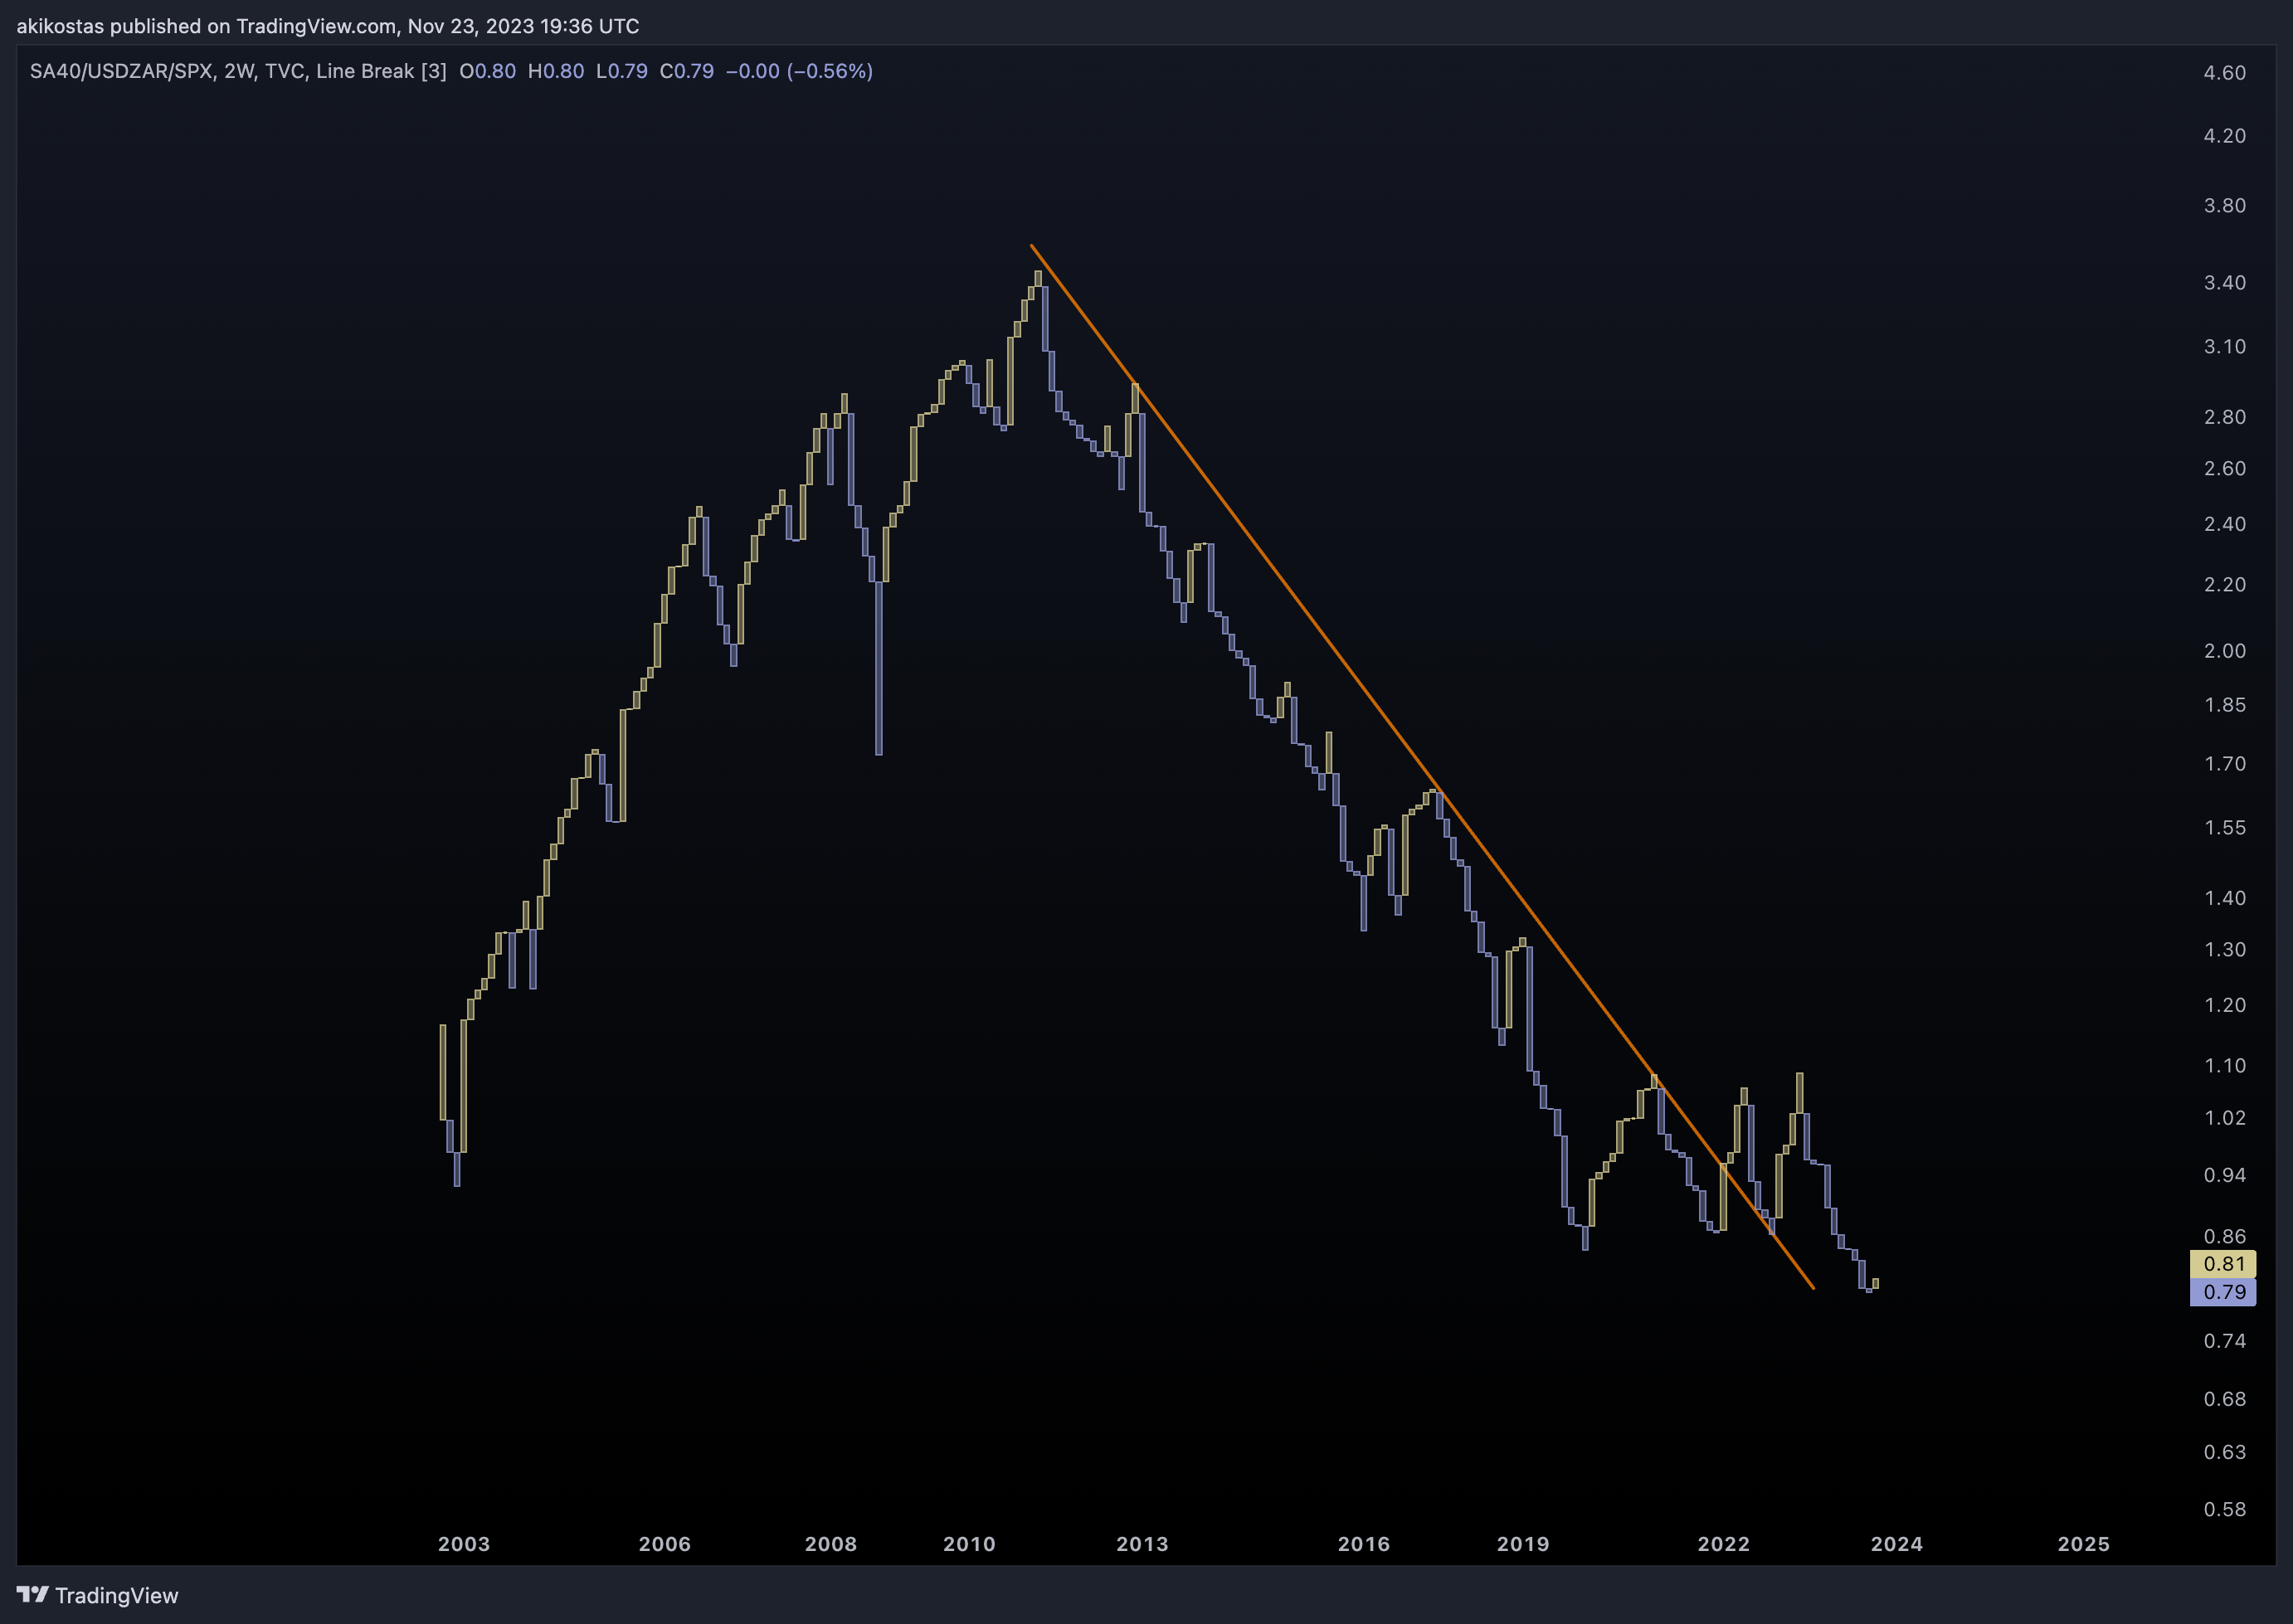This screenshot has width=2293, height=1624.
Task: Click the SA40/USDZAR/SPX symbol label
Action: pyautogui.click(x=121, y=71)
